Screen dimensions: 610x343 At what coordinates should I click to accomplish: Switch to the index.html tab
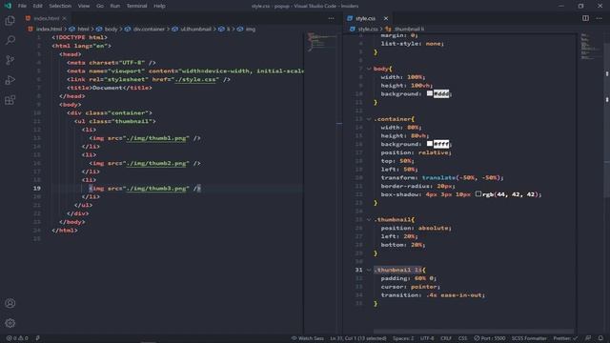click(x=47, y=18)
